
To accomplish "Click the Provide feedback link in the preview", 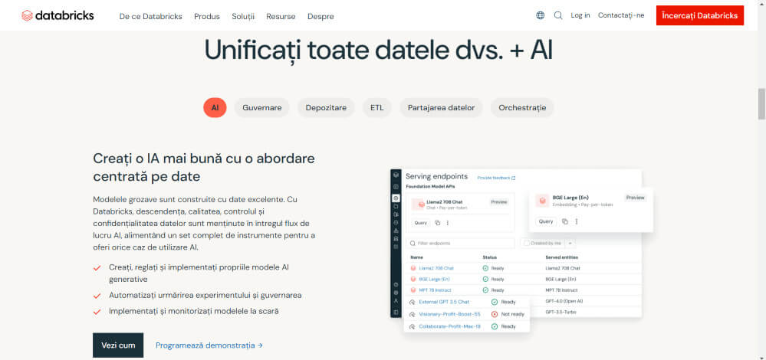I will (x=496, y=178).
